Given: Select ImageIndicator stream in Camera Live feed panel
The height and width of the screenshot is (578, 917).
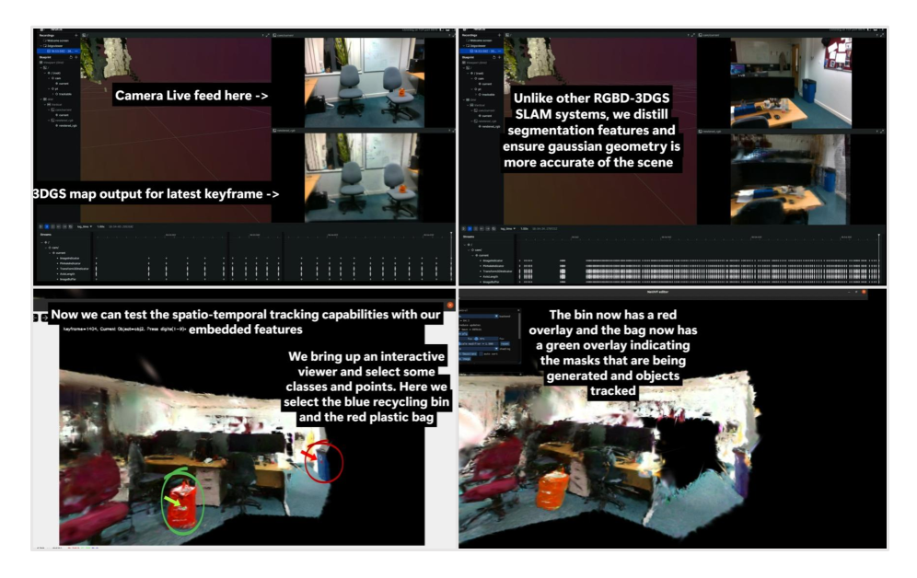Looking at the screenshot, I should [x=68, y=259].
